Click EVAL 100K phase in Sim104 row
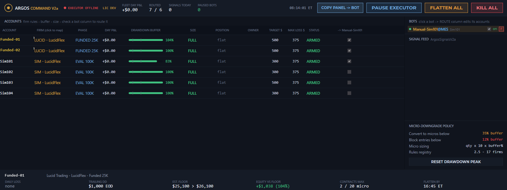The image size is (507, 190). 85,93
